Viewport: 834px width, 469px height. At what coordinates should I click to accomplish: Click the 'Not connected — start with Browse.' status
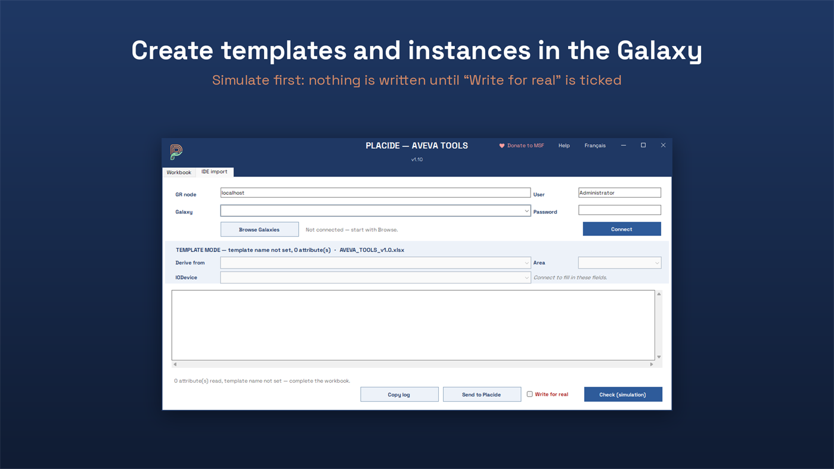click(x=352, y=229)
